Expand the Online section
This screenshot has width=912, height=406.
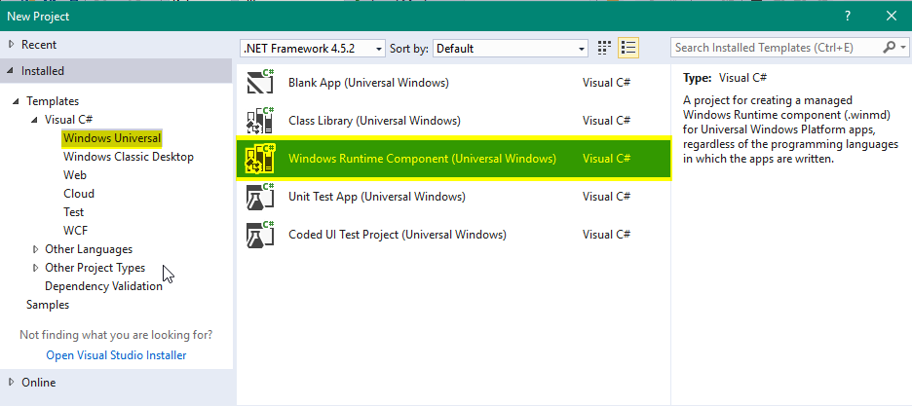11,383
